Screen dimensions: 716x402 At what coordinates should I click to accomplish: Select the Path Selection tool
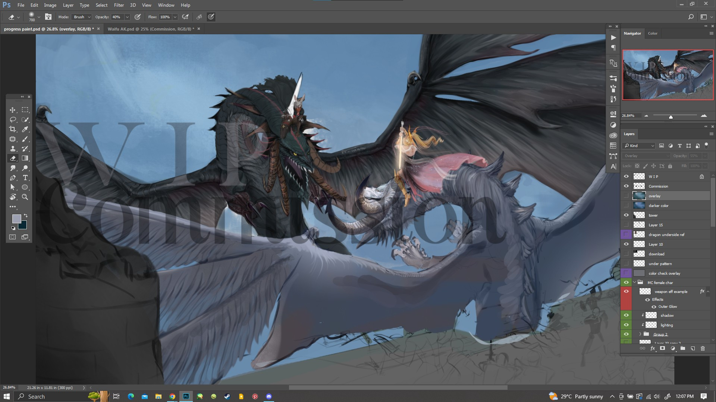click(x=13, y=188)
